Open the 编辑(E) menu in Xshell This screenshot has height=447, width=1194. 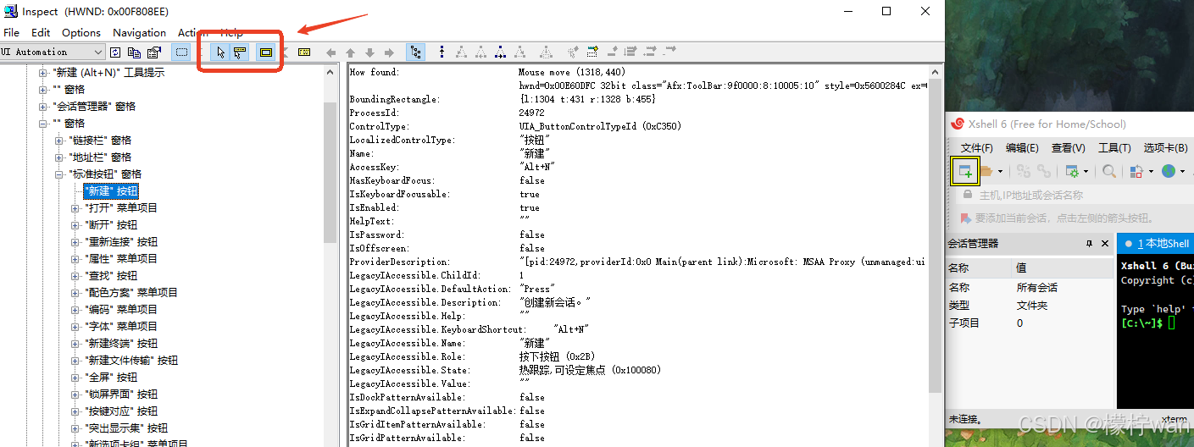(x=1022, y=148)
